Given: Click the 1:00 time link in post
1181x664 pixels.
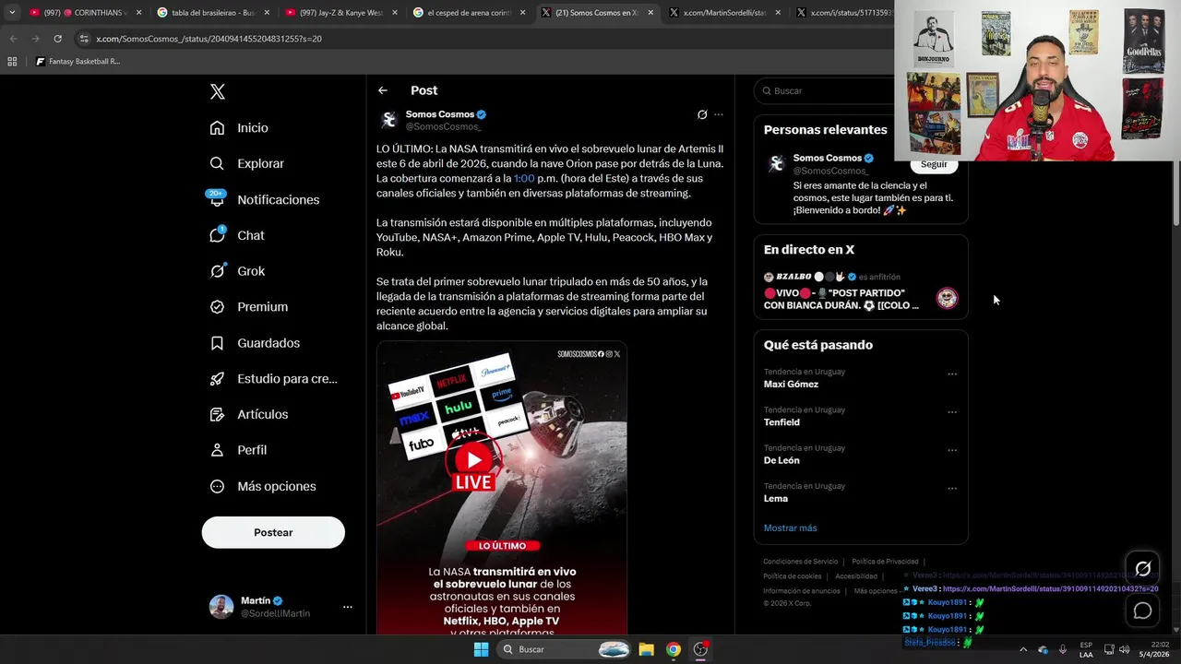Looking at the screenshot, I should 524,178.
